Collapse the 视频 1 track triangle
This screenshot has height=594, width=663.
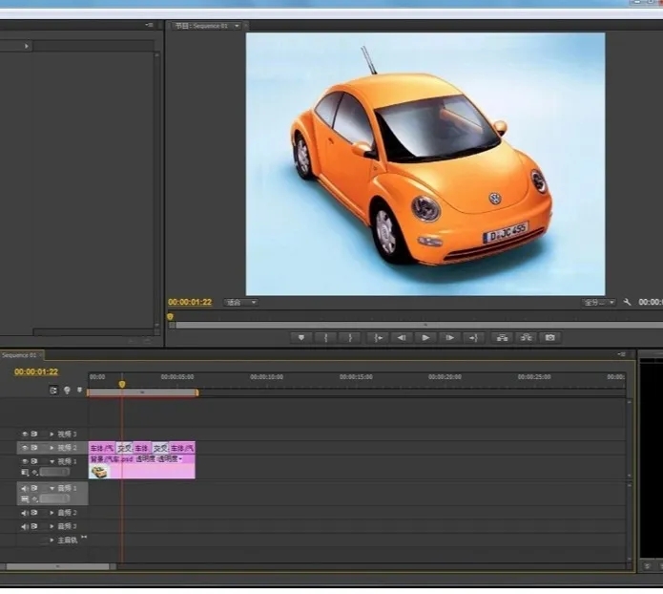52,461
